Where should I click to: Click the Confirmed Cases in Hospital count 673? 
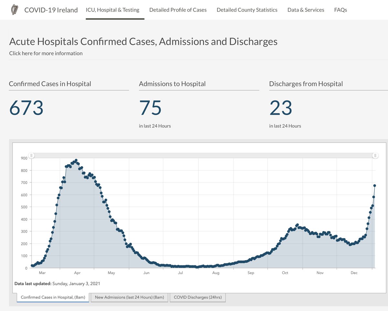26,109
